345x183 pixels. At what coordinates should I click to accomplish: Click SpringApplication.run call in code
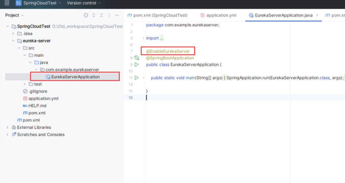point(248,78)
